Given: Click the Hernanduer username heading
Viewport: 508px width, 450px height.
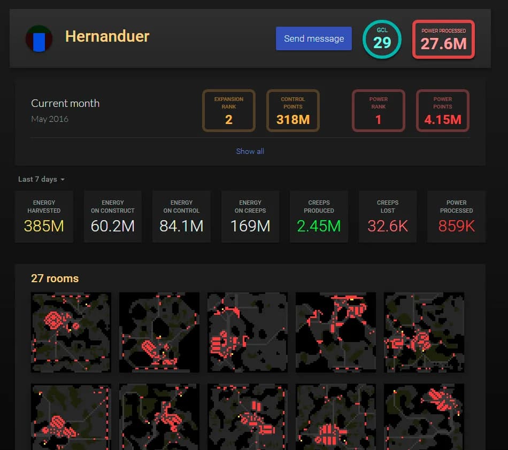Looking at the screenshot, I should point(107,36).
